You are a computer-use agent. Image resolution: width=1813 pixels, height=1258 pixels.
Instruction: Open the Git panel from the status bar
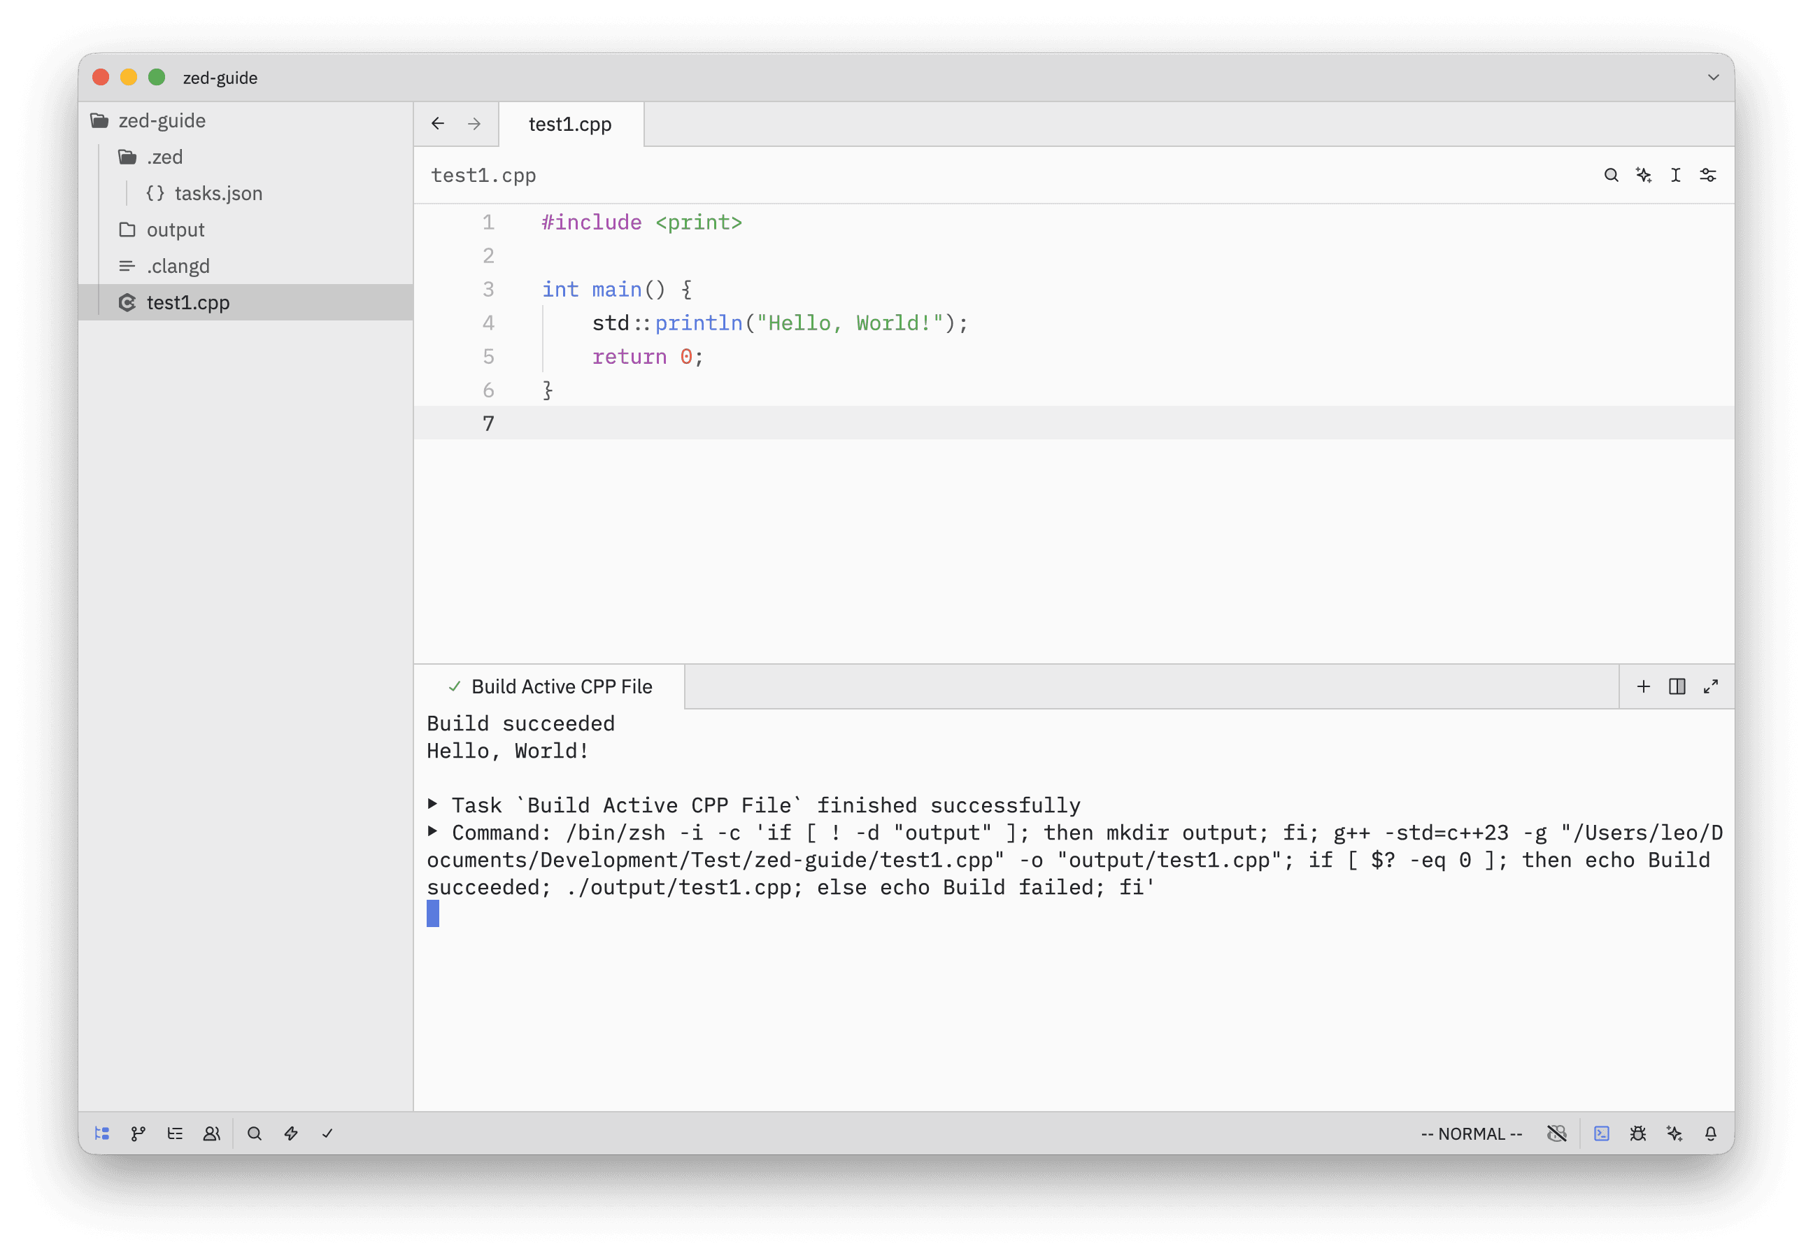pyautogui.click(x=138, y=1133)
